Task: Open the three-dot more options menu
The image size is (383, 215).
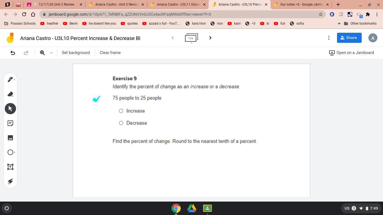Action: pos(329,38)
